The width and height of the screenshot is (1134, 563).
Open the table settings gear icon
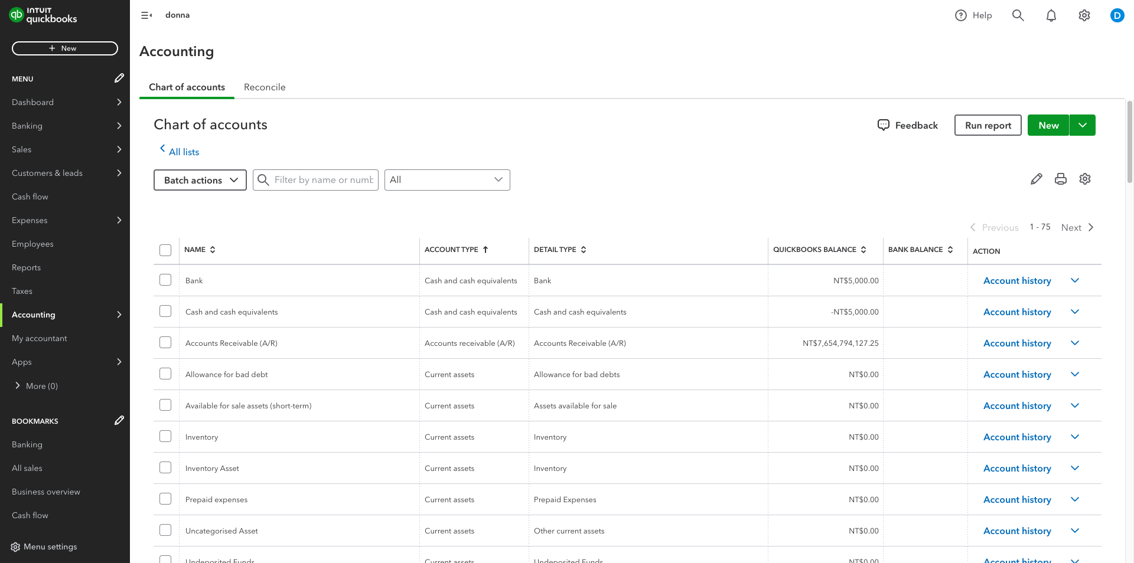[1085, 179]
